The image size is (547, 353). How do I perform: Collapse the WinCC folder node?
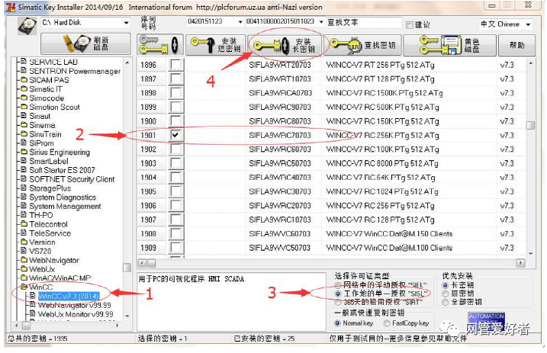coord(24,287)
